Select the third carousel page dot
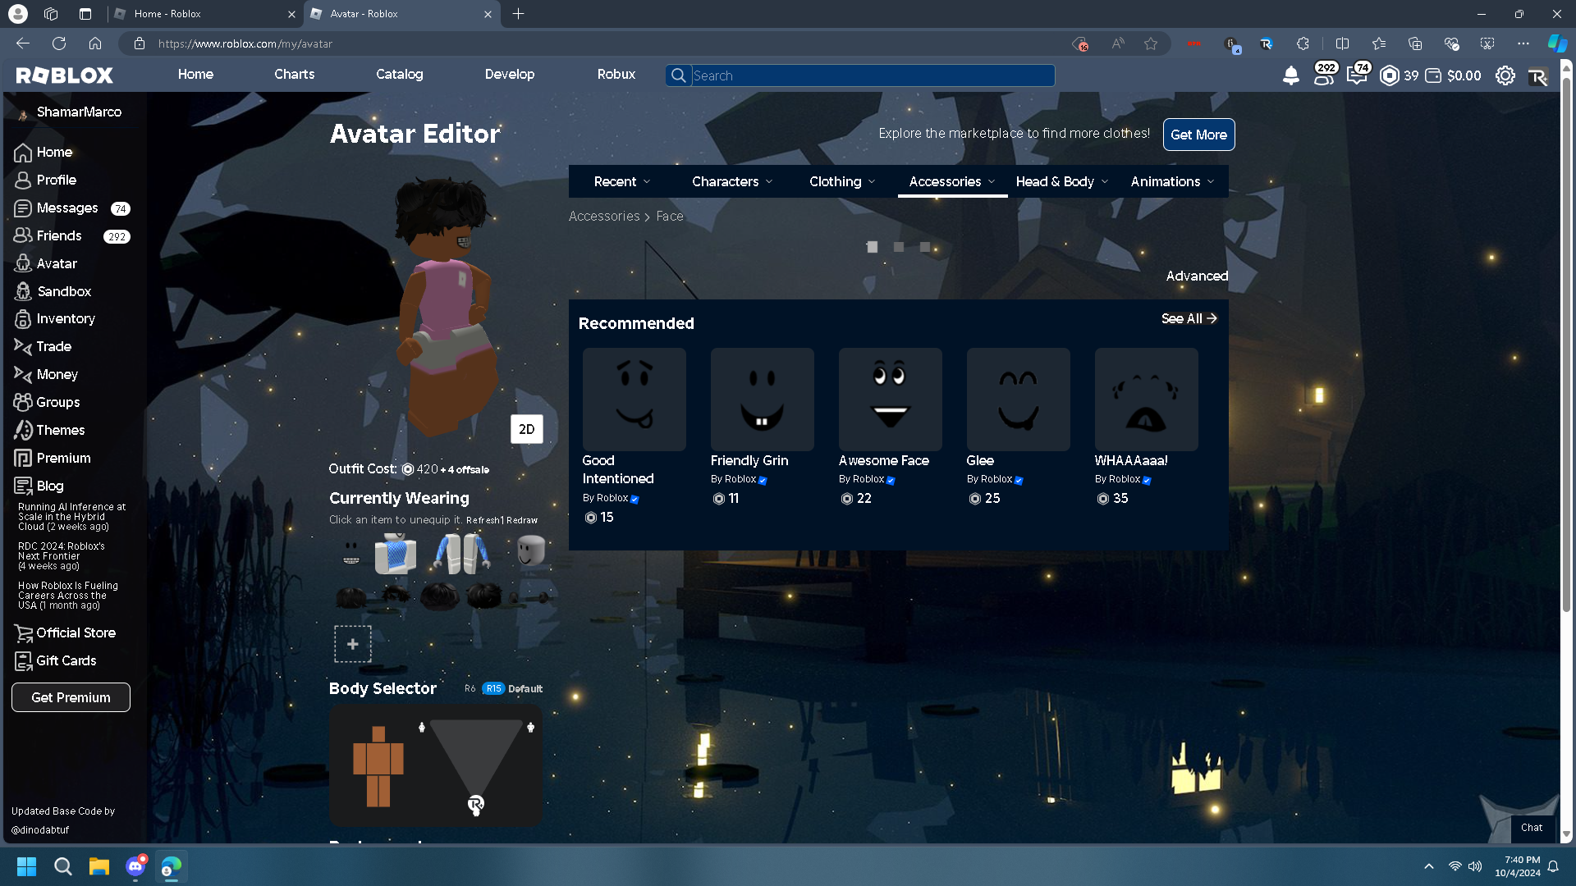1576x886 pixels. [x=925, y=247]
